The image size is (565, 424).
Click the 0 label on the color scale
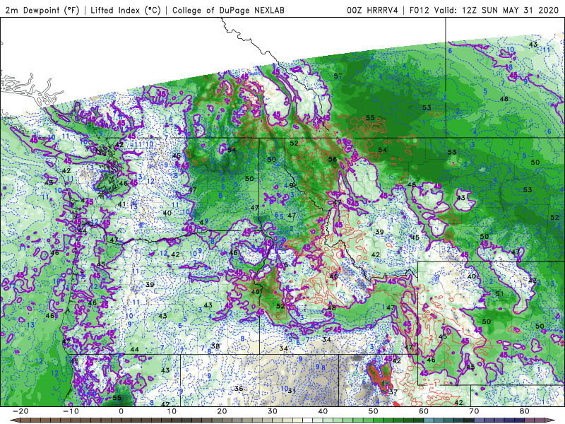click(x=121, y=411)
